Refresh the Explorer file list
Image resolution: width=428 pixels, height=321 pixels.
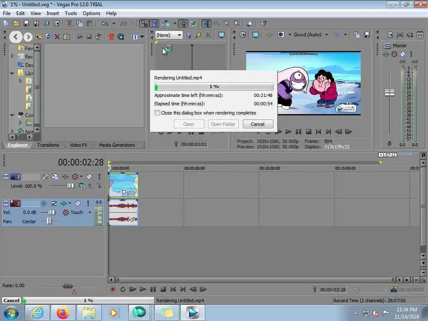(x=48, y=37)
